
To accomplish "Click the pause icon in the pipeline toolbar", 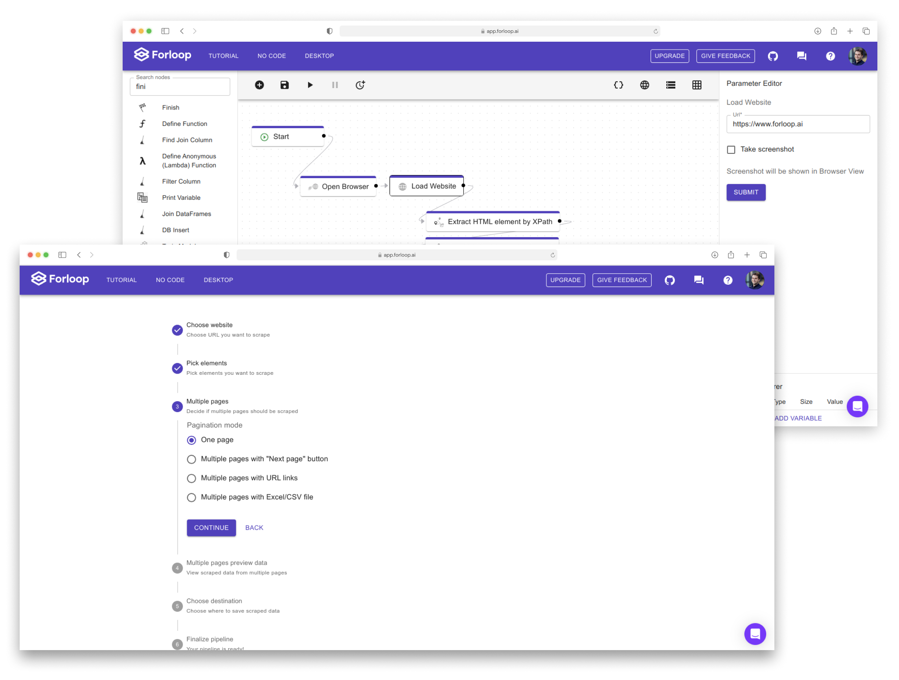I will (x=335, y=85).
